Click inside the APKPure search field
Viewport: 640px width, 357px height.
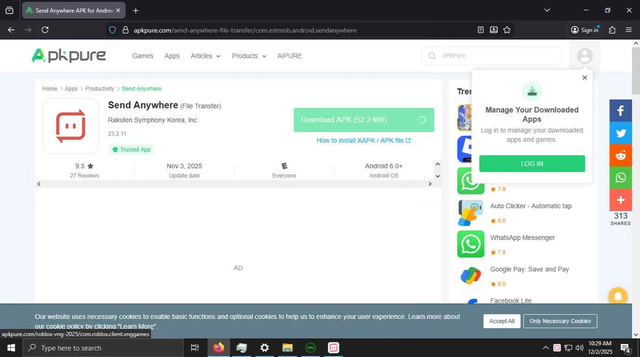point(491,56)
